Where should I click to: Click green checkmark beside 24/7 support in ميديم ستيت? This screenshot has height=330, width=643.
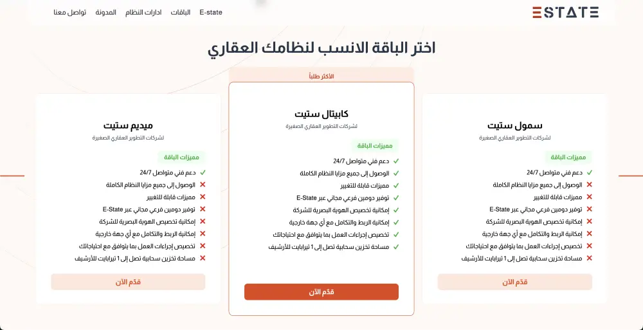pos(203,172)
